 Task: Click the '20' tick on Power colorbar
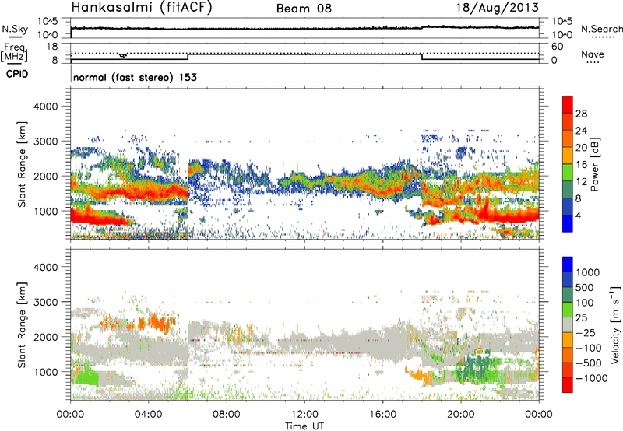click(581, 148)
